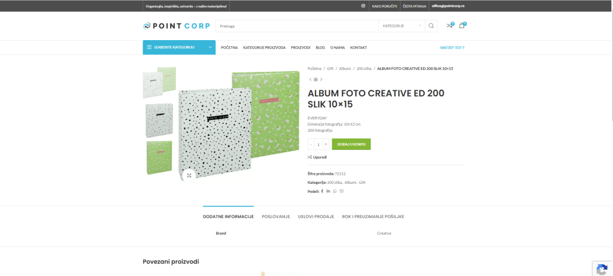Go to previous product arrow
The image size is (613, 276).
[x=311, y=80]
